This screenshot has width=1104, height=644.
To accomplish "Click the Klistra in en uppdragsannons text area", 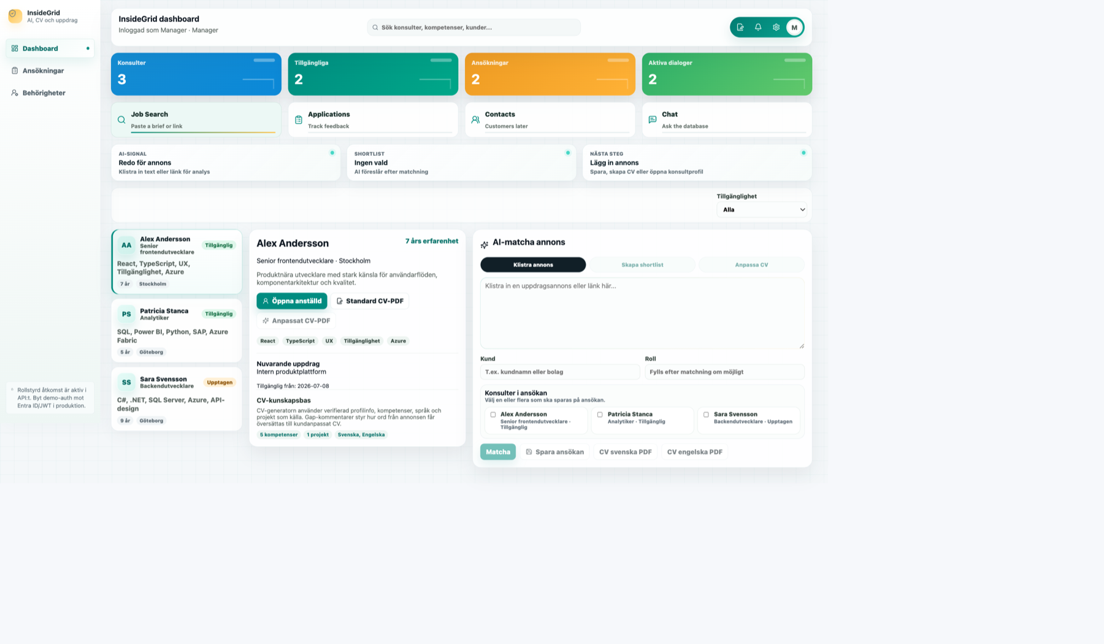I will tap(642, 313).
